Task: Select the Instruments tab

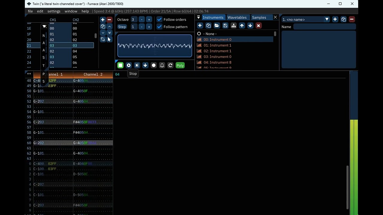Action: (x=213, y=17)
